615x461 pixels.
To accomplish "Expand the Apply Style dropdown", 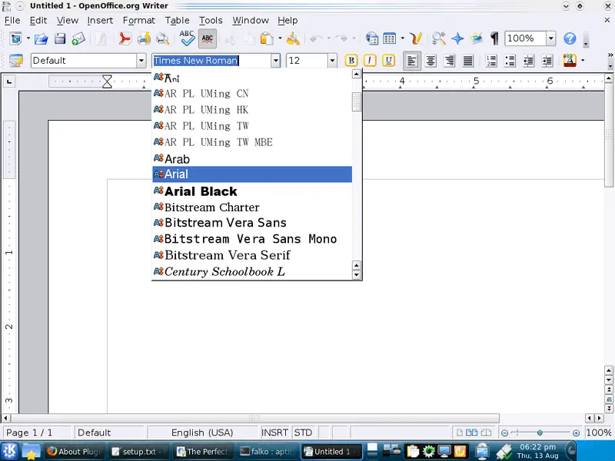I will coord(141,61).
